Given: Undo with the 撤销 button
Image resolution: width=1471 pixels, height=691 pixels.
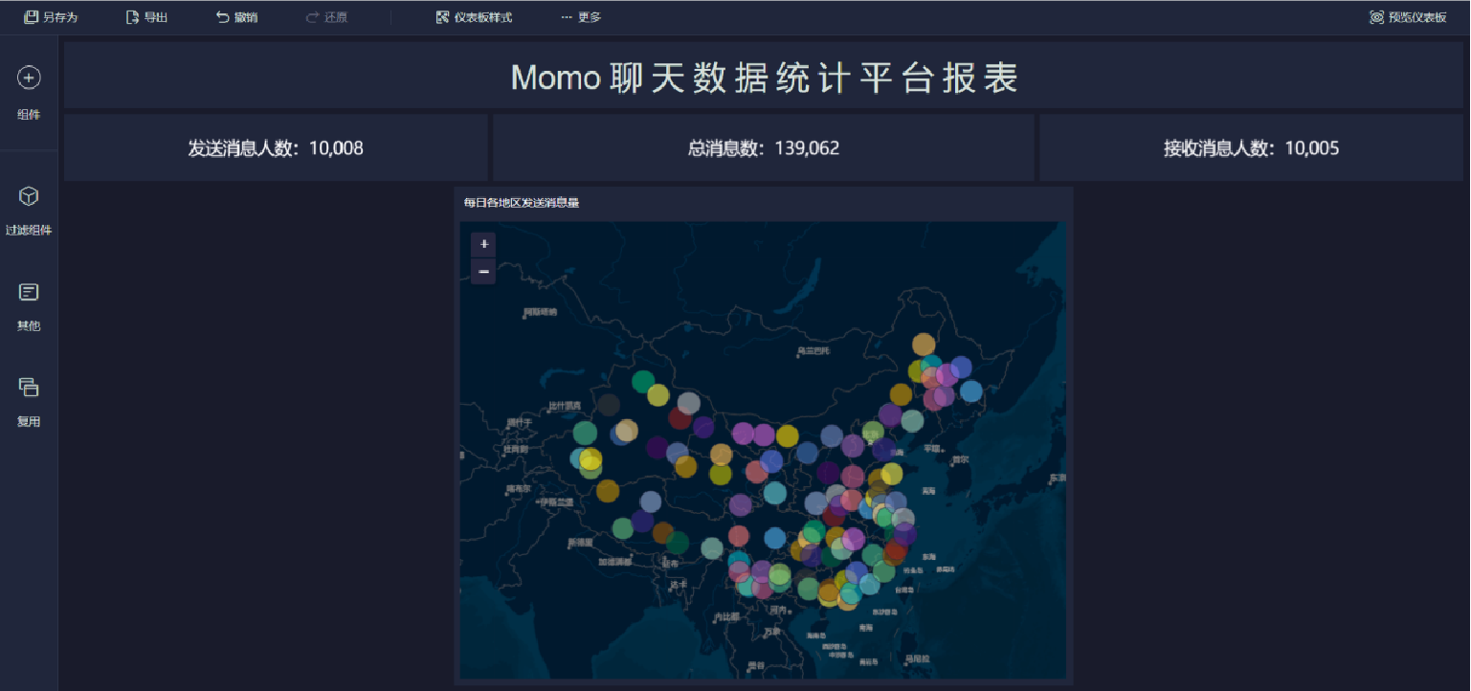Looking at the screenshot, I should coord(236,17).
